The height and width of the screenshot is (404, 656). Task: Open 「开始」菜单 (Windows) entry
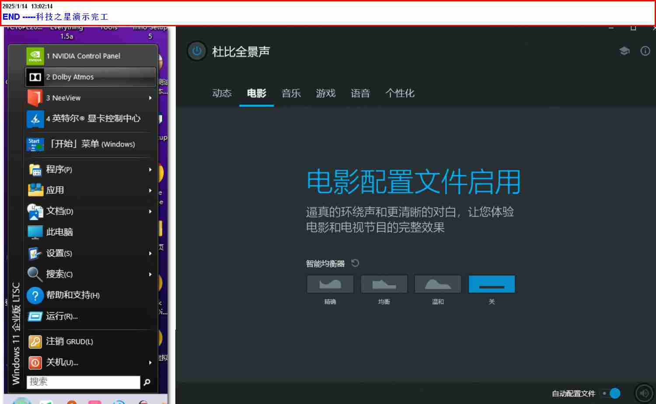point(91,144)
